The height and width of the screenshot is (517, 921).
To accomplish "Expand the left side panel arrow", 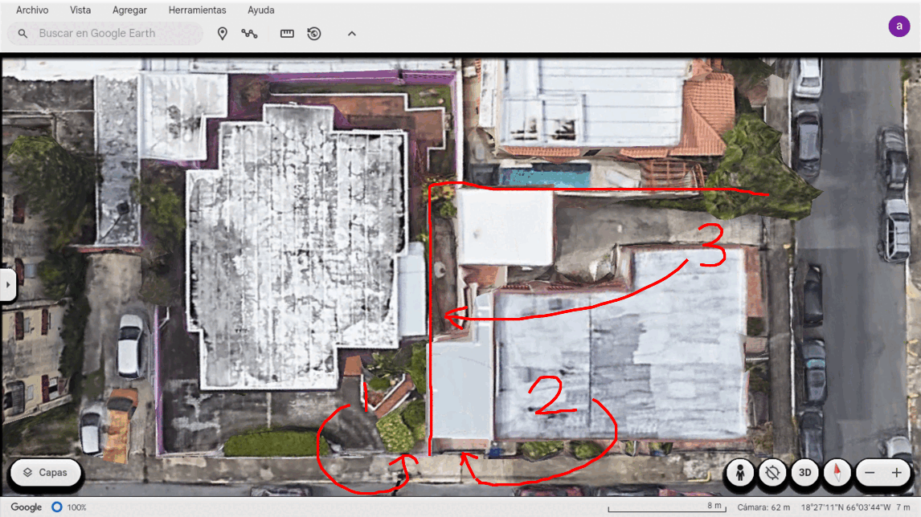I will [x=8, y=284].
